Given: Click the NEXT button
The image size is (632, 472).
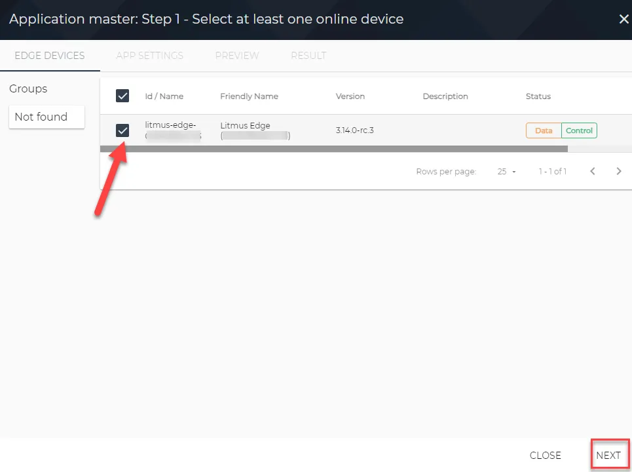Looking at the screenshot, I should click(608, 455).
